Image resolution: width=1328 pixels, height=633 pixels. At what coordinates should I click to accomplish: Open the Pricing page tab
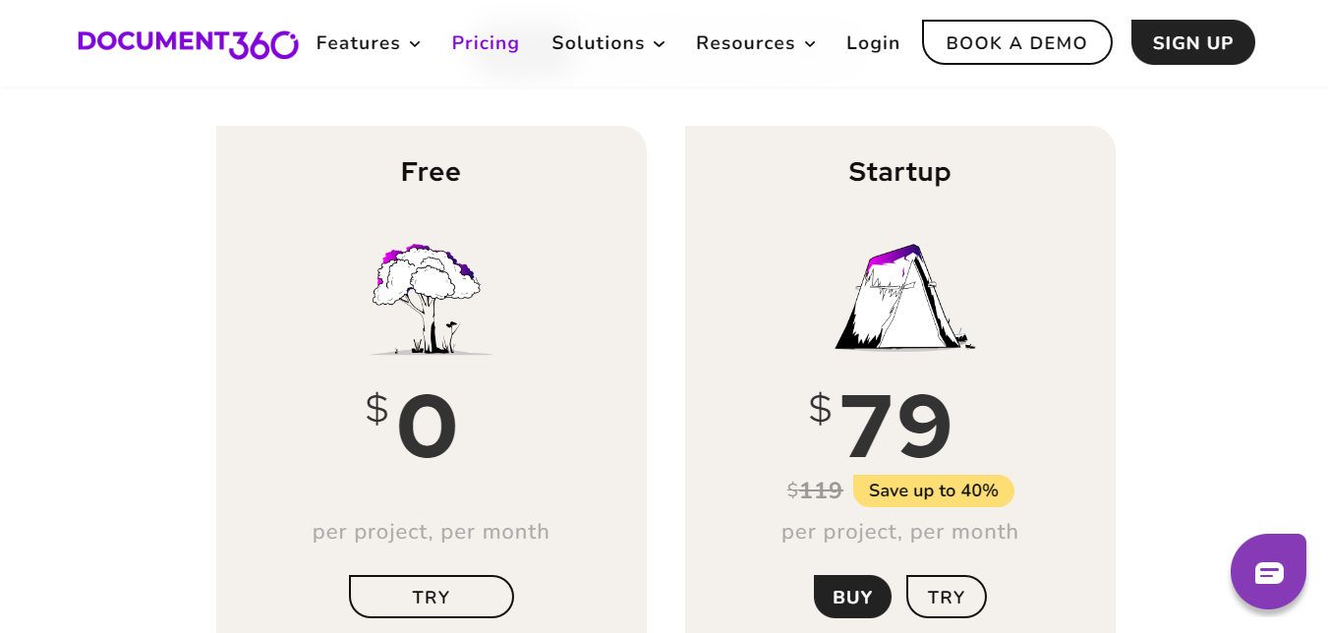pyautogui.click(x=486, y=43)
